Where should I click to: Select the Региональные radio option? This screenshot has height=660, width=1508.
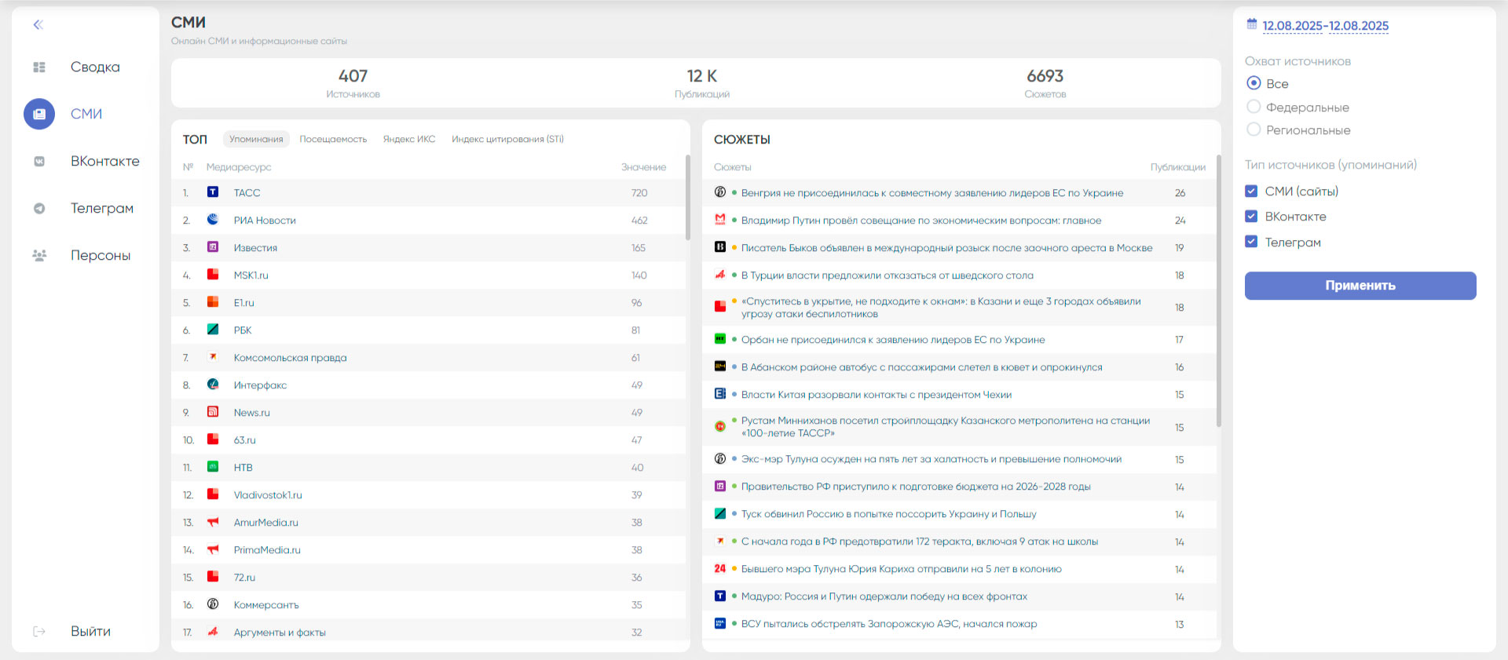[x=1254, y=129]
